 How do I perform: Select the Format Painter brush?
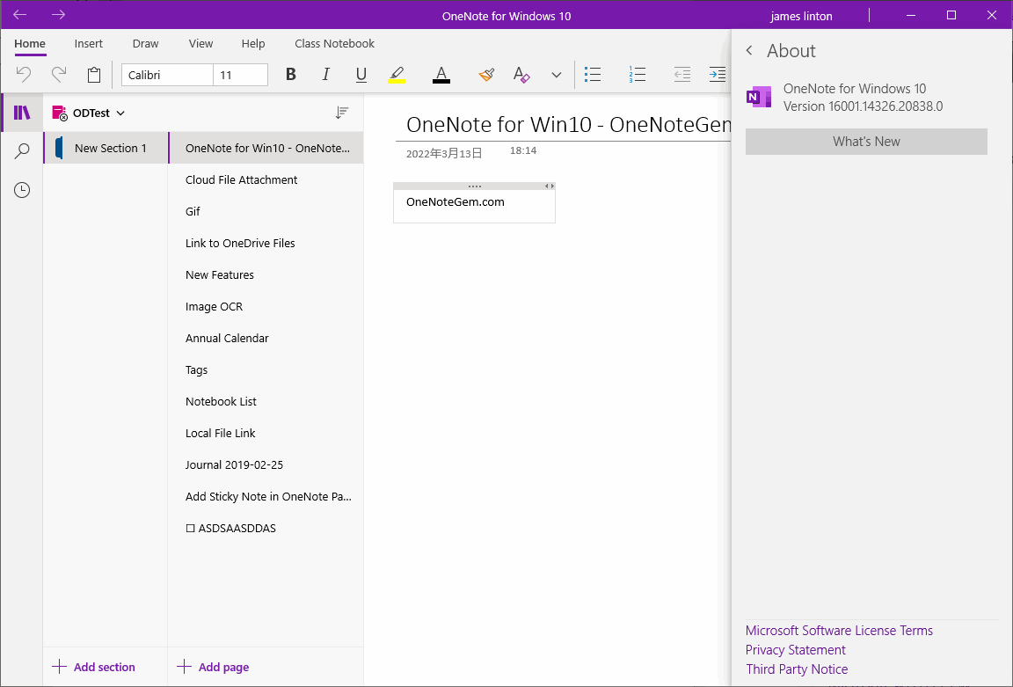[x=486, y=75]
